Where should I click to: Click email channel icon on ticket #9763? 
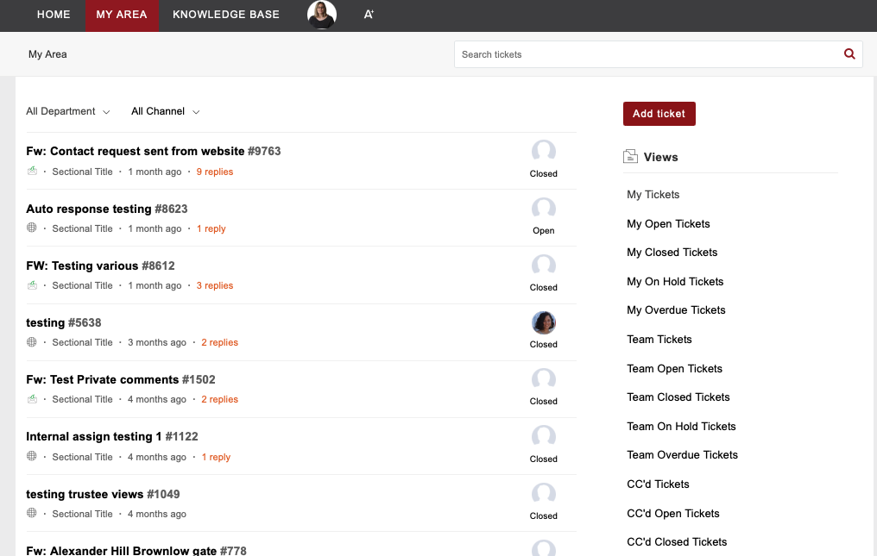[x=32, y=172]
